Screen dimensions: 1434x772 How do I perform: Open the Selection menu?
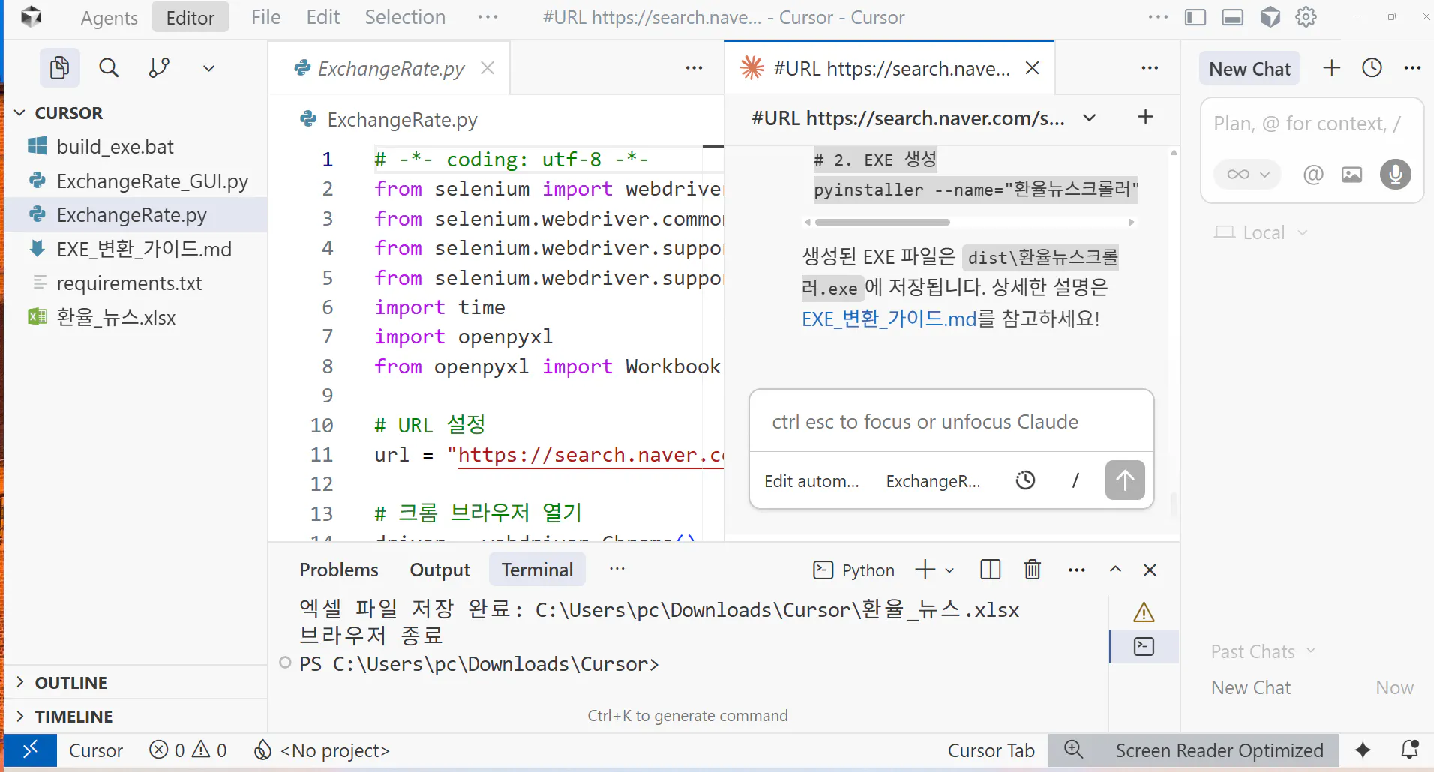pyautogui.click(x=405, y=17)
